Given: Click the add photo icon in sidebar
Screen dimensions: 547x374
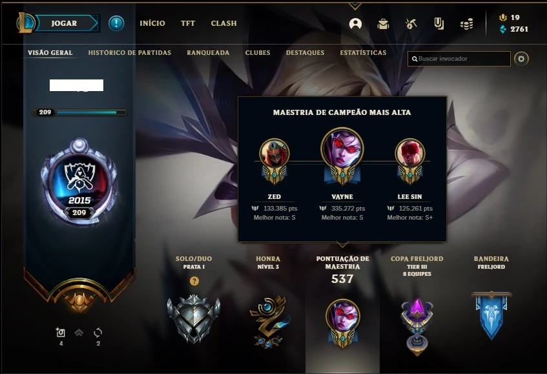Looking at the screenshot, I should point(60,333).
